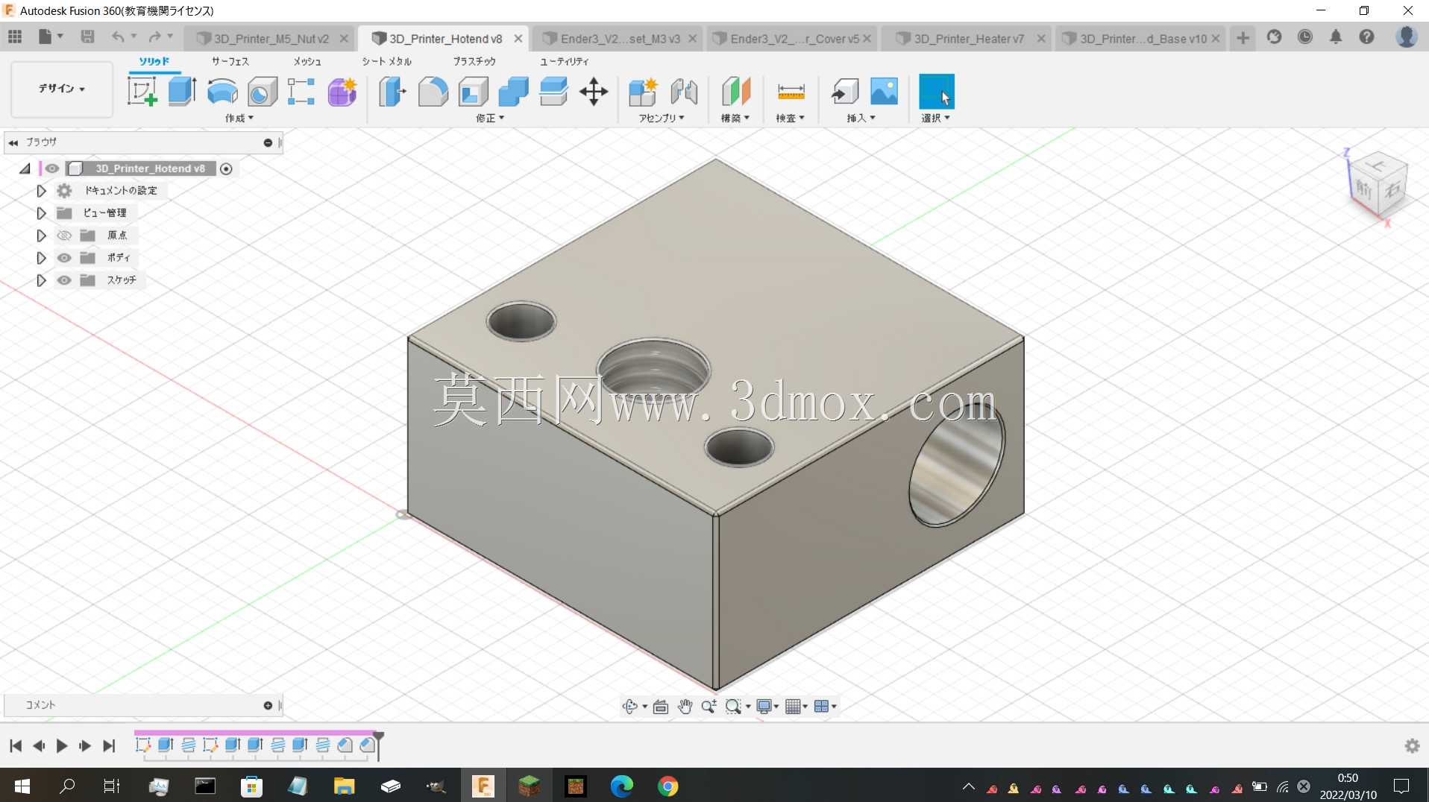This screenshot has height=802, width=1429.
Task: Close the 3D_Printer_Hotend v8 document tab
Action: [x=518, y=39]
